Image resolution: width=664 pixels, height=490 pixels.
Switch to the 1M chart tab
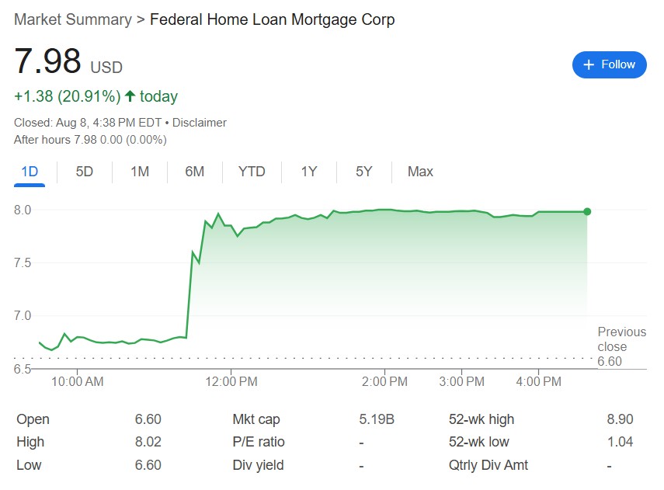[x=140, y=172]
